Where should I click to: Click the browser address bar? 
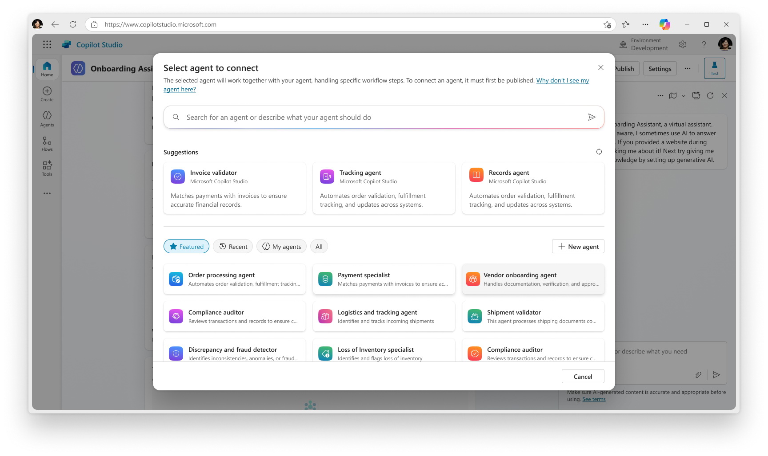351,24
